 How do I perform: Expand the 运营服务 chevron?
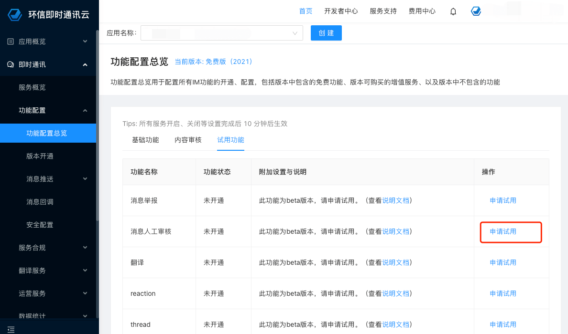85,293
